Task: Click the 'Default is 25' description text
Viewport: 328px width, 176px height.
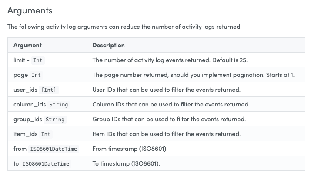Action: coord(230,60)
